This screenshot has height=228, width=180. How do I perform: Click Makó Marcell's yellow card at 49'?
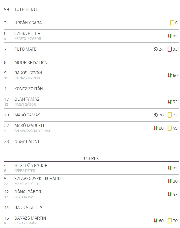170,128
